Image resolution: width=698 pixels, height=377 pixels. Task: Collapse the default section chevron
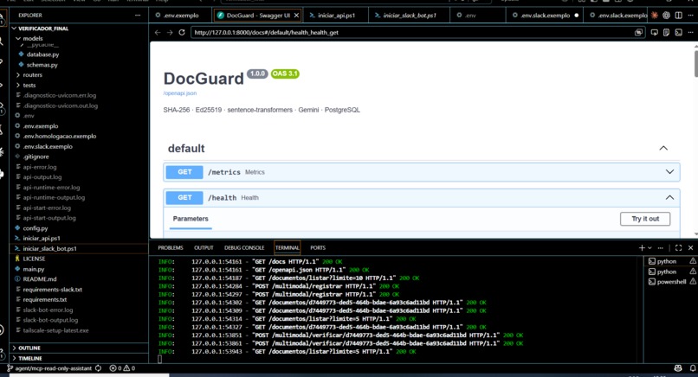(x=663, y=148)
